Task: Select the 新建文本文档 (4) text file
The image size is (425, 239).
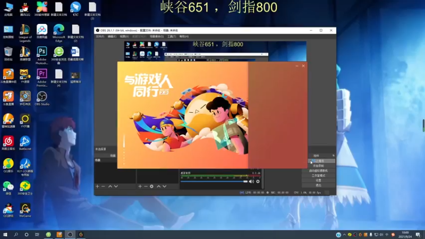Action: (x=59, y=78)
